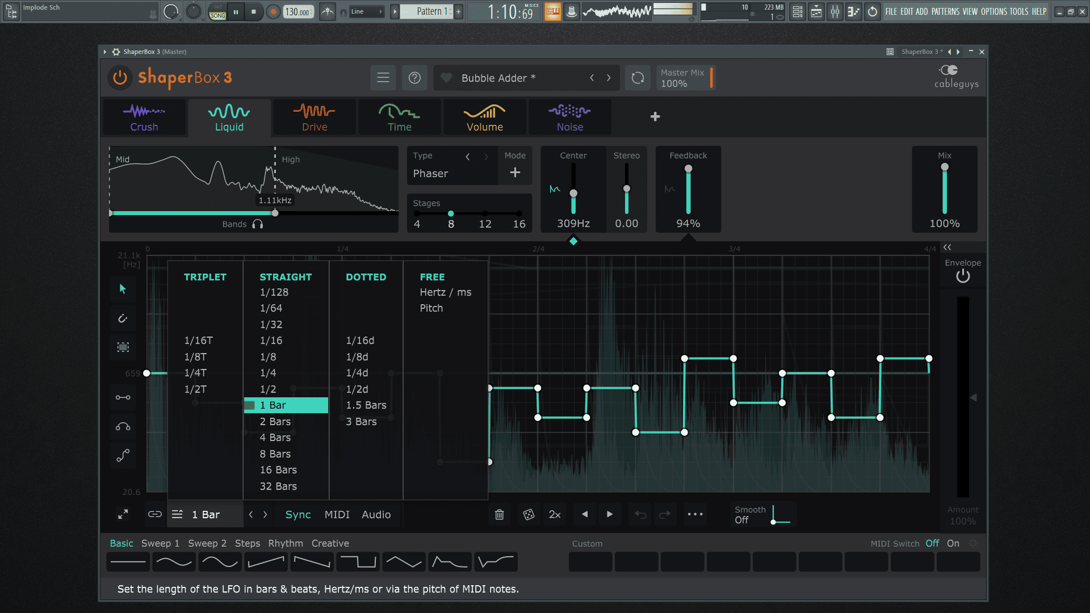Select Sync trigger mode

298,514
